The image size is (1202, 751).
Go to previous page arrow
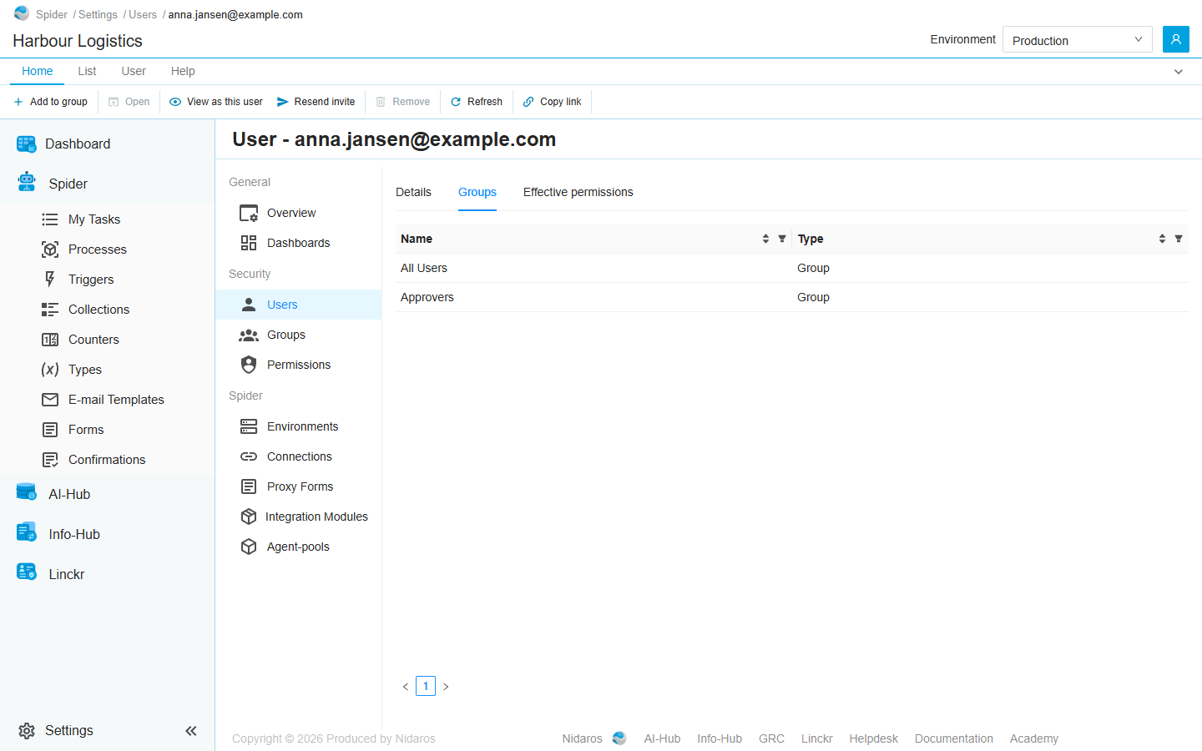coord(406,687)
